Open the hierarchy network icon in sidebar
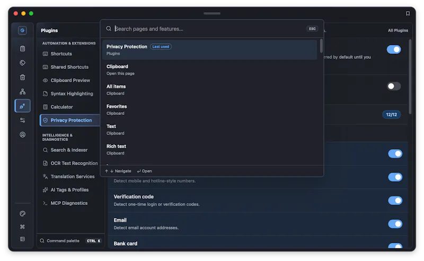The height and width of the screenshot is (261, 424). tap(22, 92)
